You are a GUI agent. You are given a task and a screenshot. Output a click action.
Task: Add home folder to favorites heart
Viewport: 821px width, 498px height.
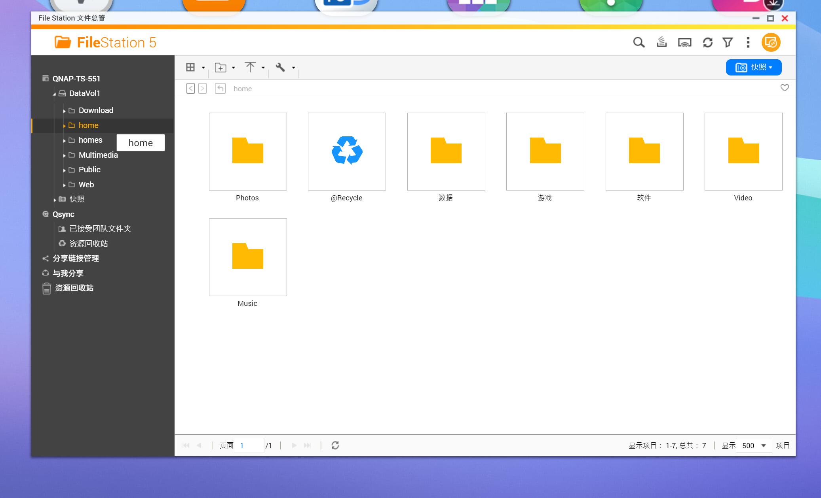[x=784, y=88]
